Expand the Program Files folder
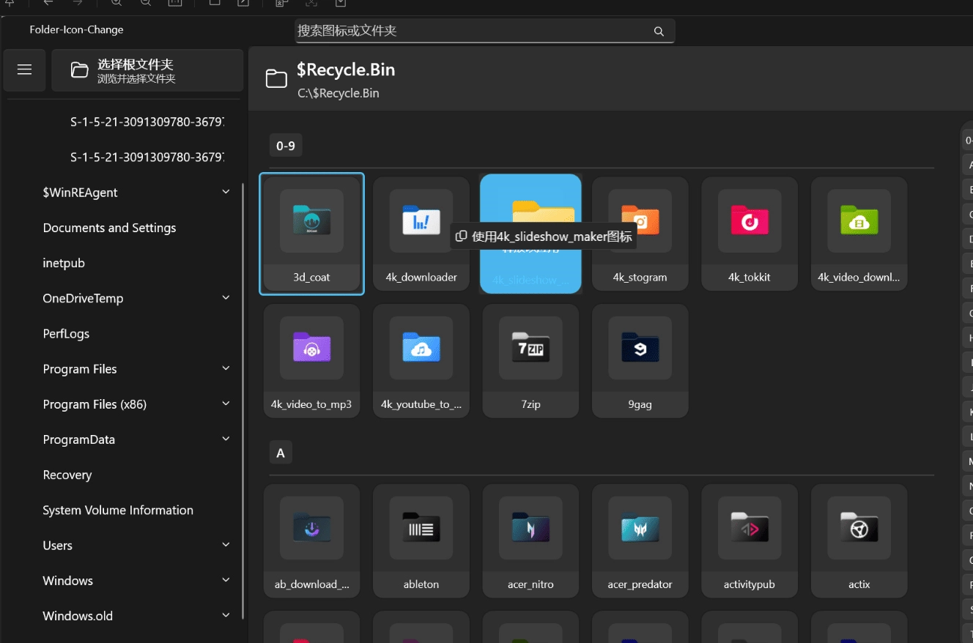 pyautogui.click(x=226, y=369)
